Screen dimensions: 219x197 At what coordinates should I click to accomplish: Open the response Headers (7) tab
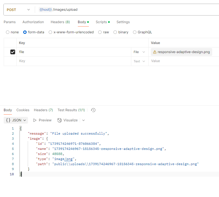click(x=44, y=110)
